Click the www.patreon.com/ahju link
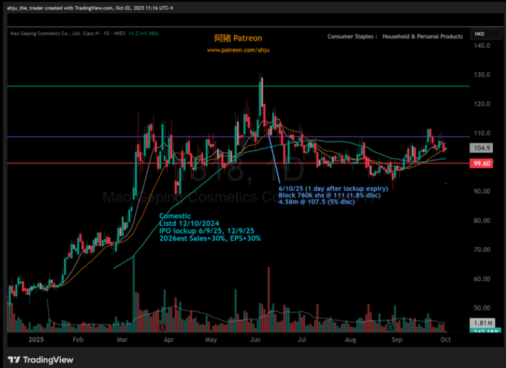This screenshot has width=506, height=368. (238, 50)
